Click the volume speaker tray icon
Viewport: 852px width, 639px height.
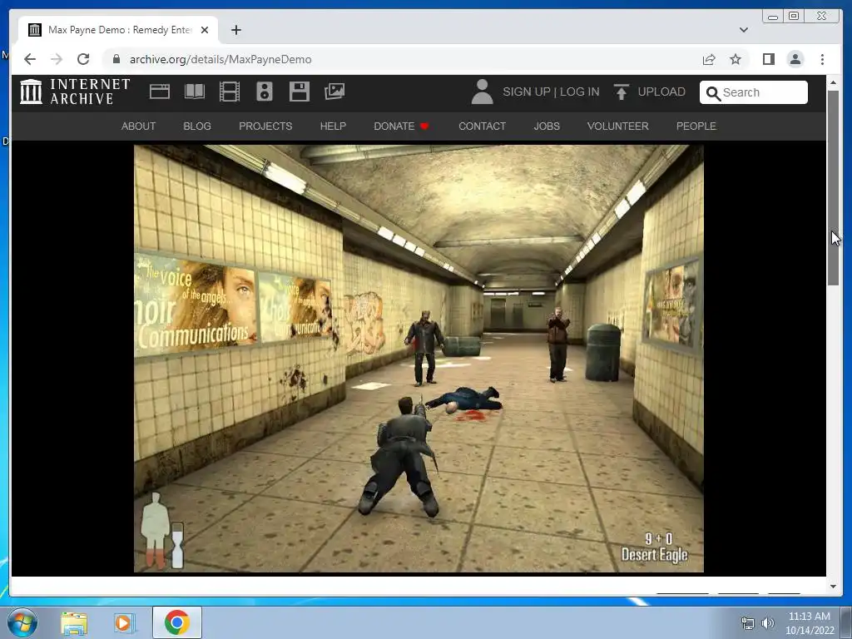pyautogui.click(x=768, y=623)
